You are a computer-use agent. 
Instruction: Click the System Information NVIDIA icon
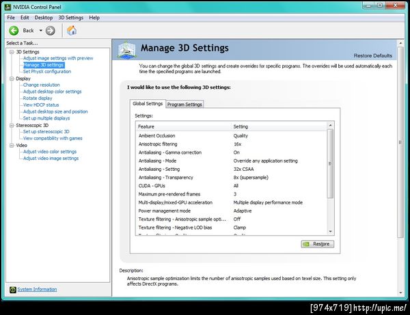12,290
